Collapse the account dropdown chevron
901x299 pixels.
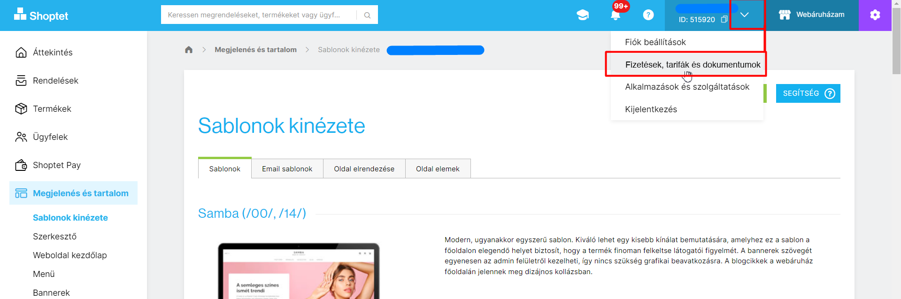pyautogui.click(x=745, y=15)
